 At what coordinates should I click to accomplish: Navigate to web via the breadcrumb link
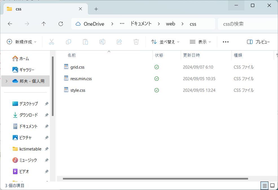click(171, 24)
